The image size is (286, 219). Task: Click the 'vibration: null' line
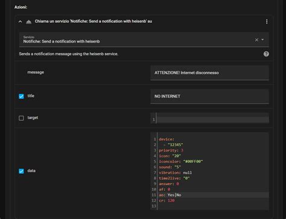(175, 173)
